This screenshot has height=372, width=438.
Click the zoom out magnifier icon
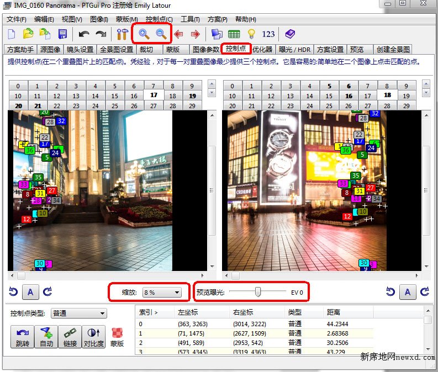click(161, 34)
